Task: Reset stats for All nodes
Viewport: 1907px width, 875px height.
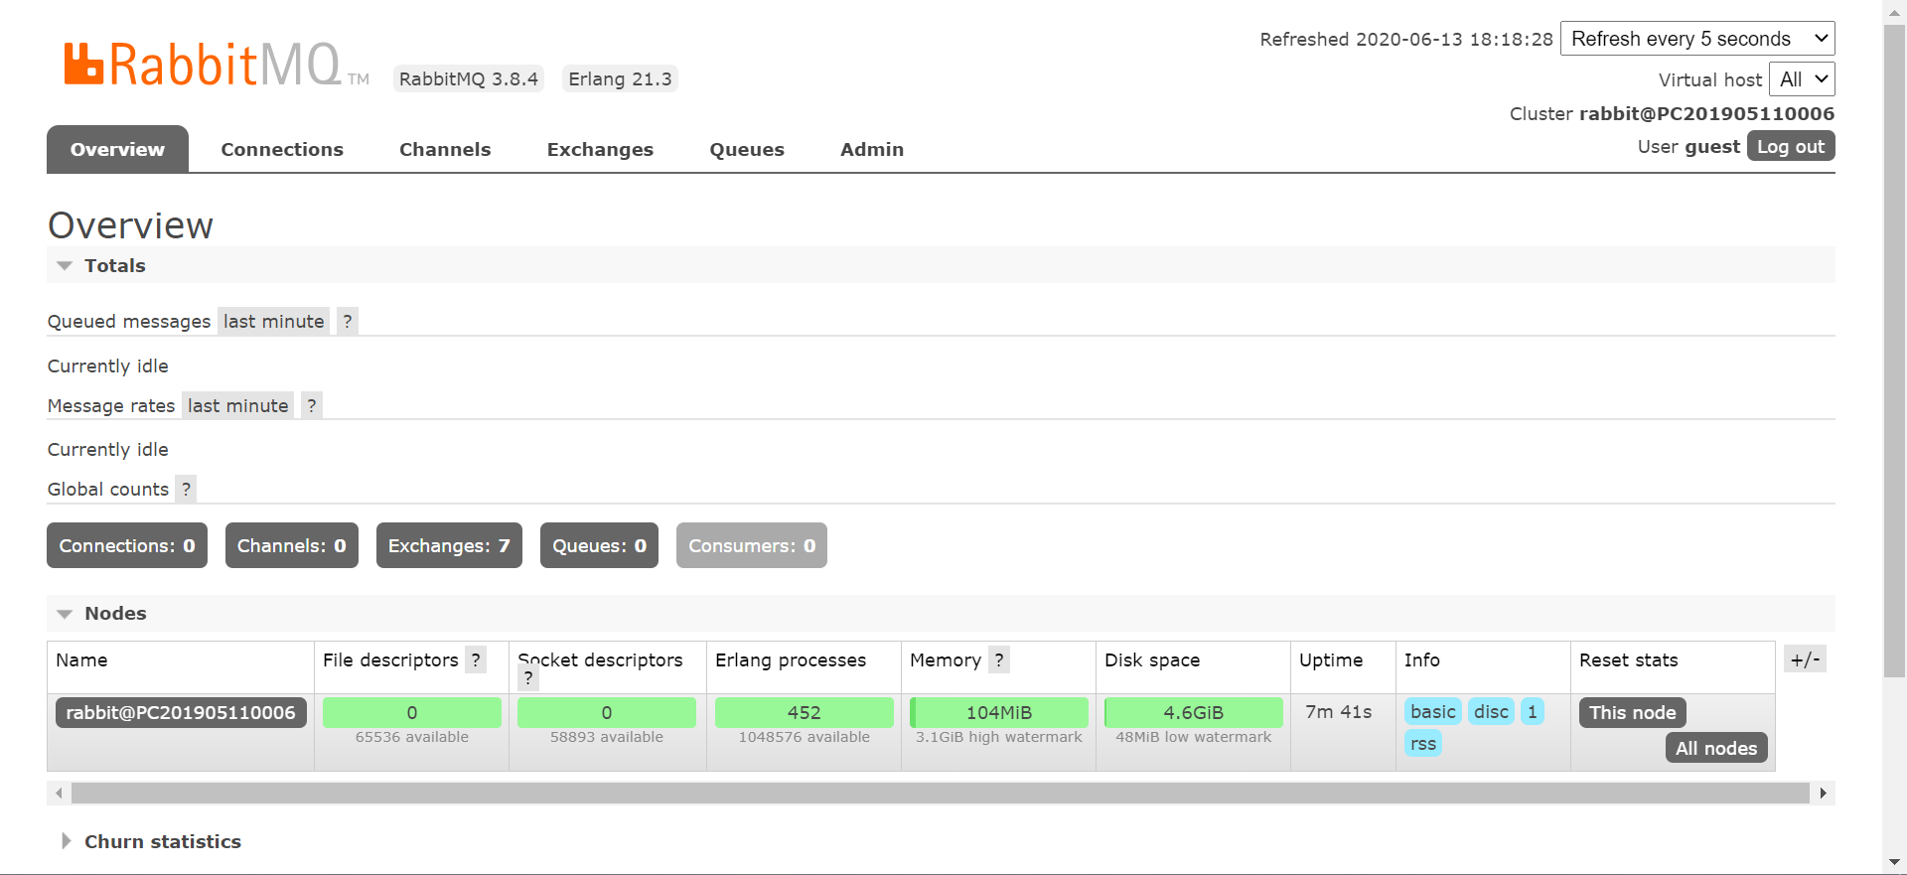Action: click(1716, 748)
